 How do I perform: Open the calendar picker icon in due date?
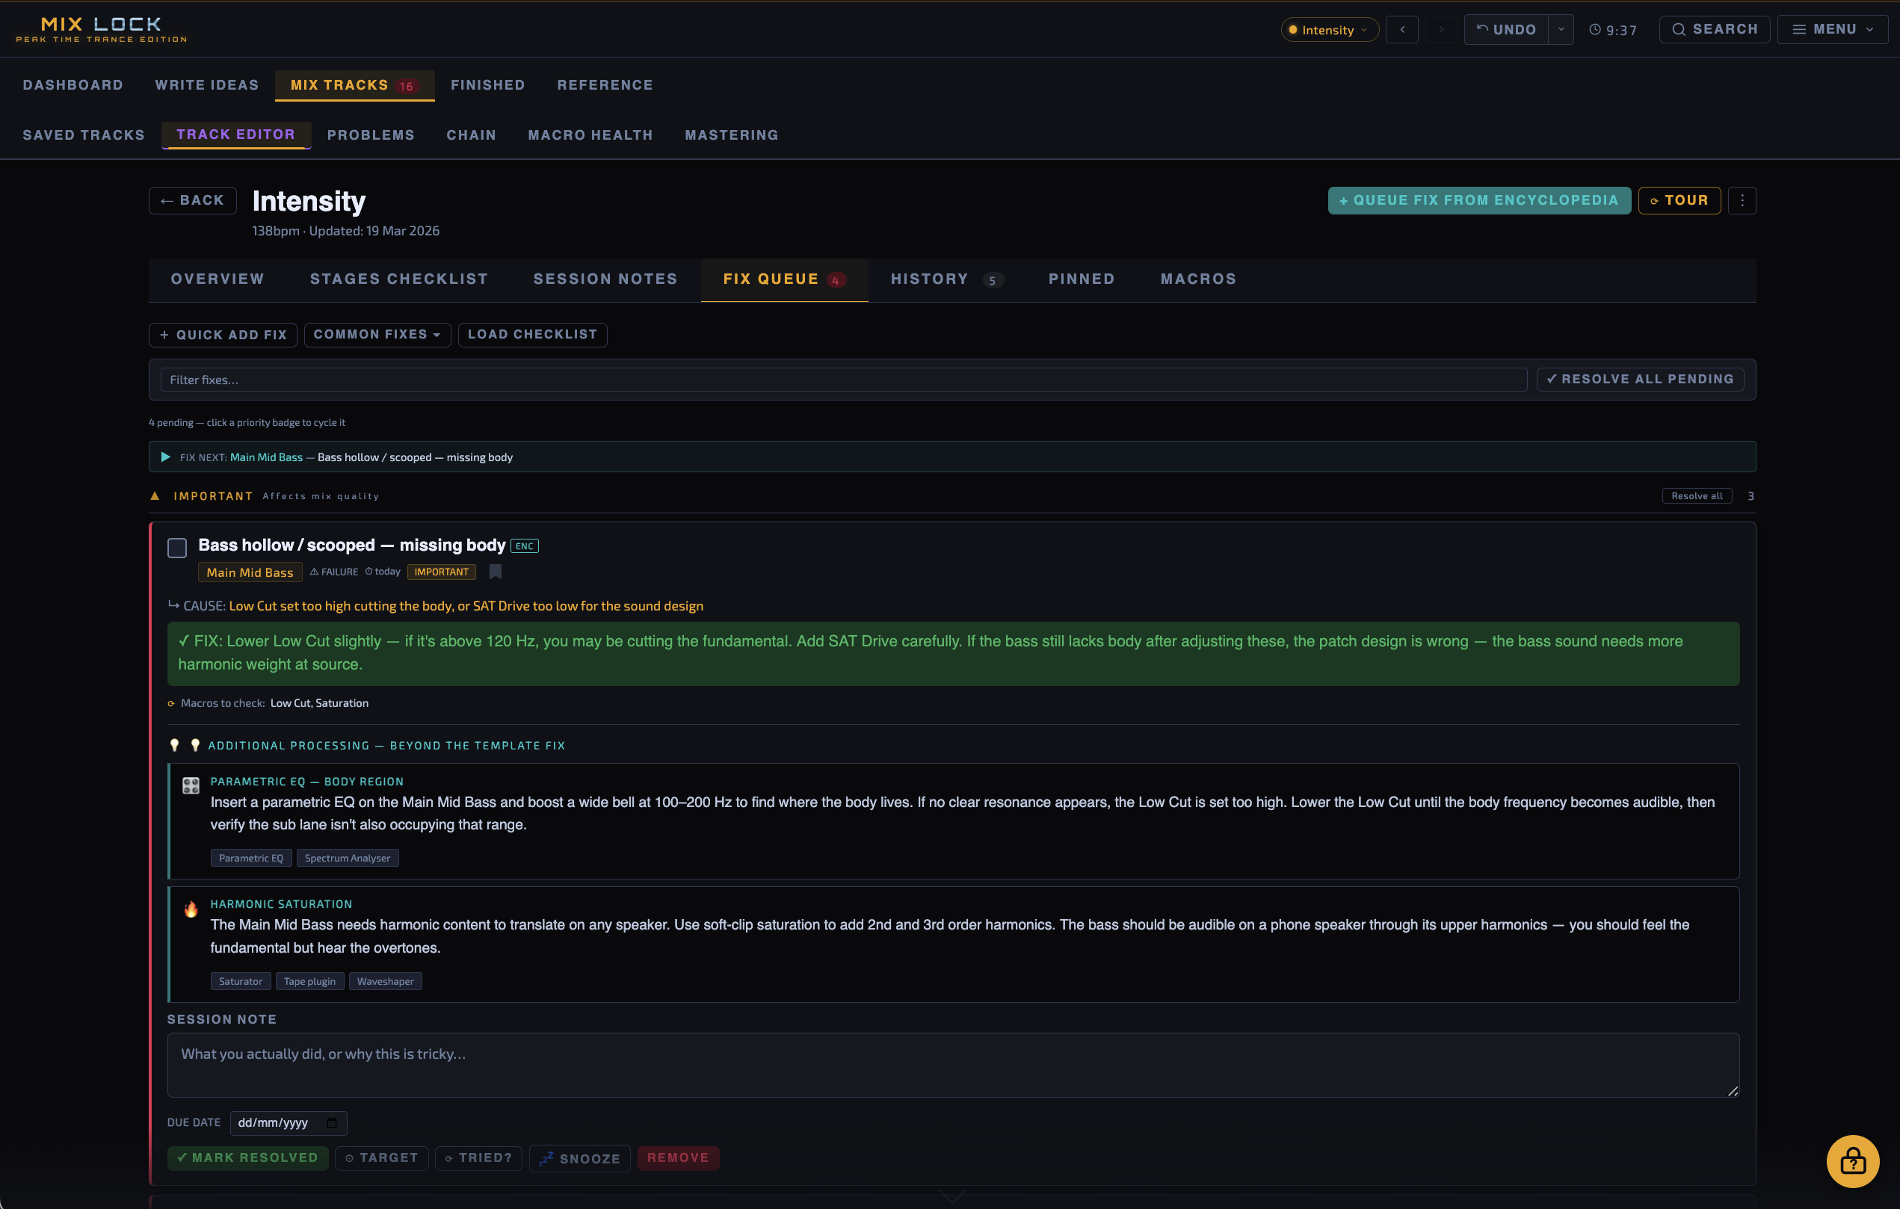click(x=331, y=1122)
